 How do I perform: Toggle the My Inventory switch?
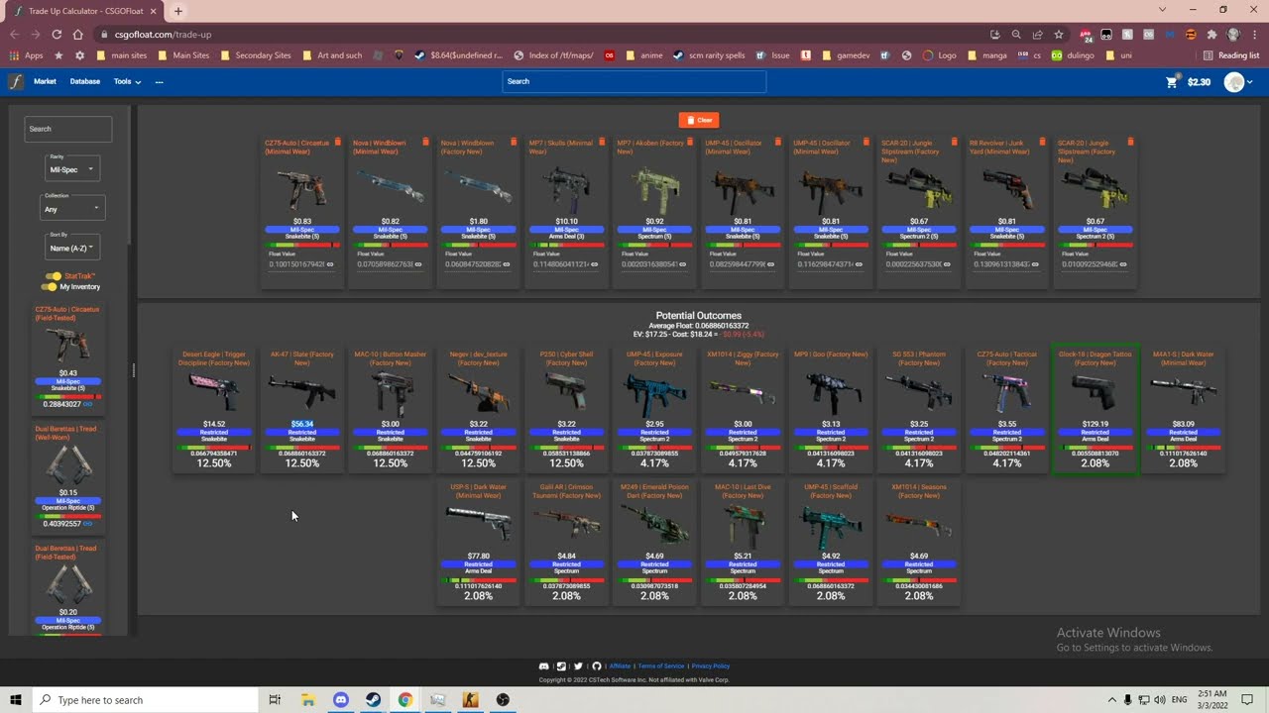49,286
